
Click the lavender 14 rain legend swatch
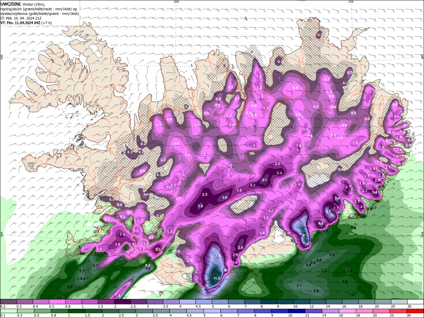(x=330, y=311)
